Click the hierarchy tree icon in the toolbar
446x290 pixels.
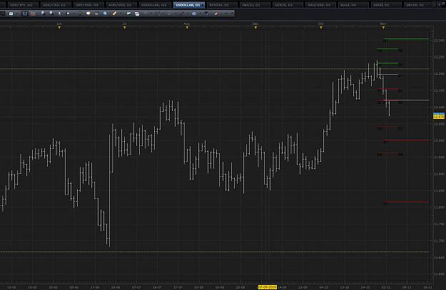point(225,14)
